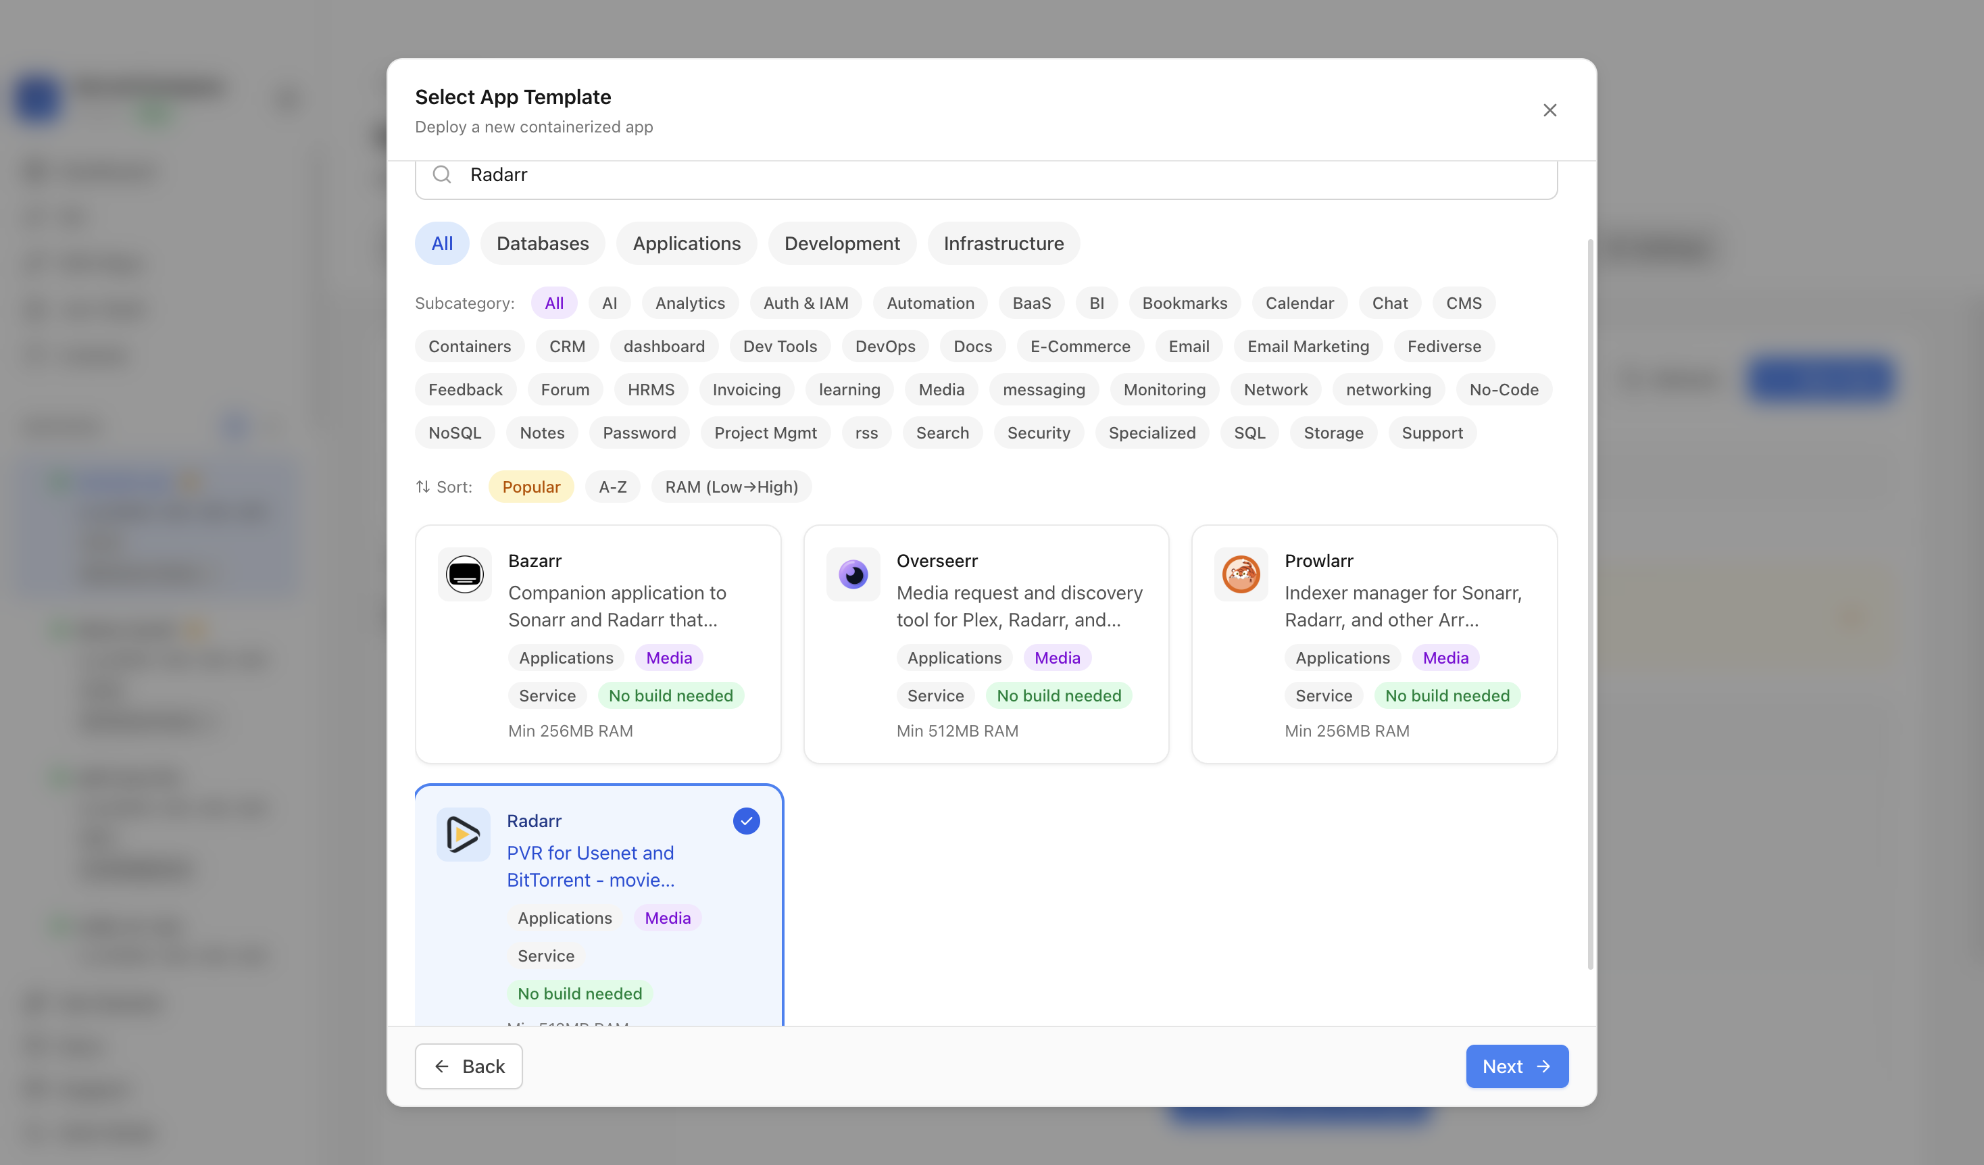
Task: Click the search magnifier icon
Action: (x=442, y=174)
